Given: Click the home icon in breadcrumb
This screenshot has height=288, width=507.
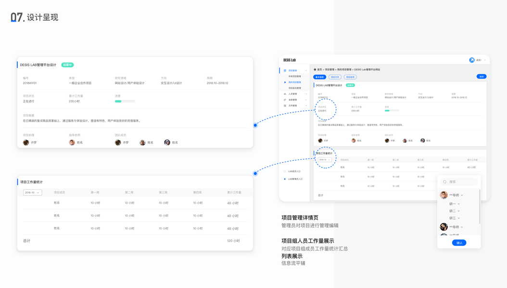Looking at the screenshot, I should (x=315, y=69).
